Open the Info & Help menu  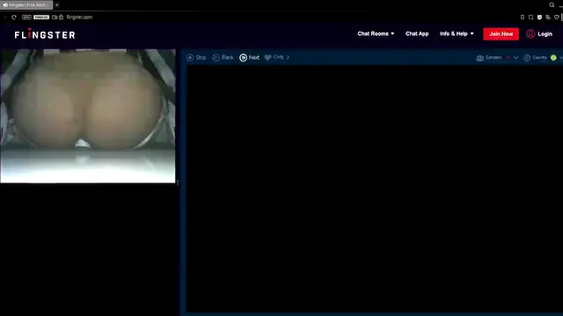[x=457, y=33]
